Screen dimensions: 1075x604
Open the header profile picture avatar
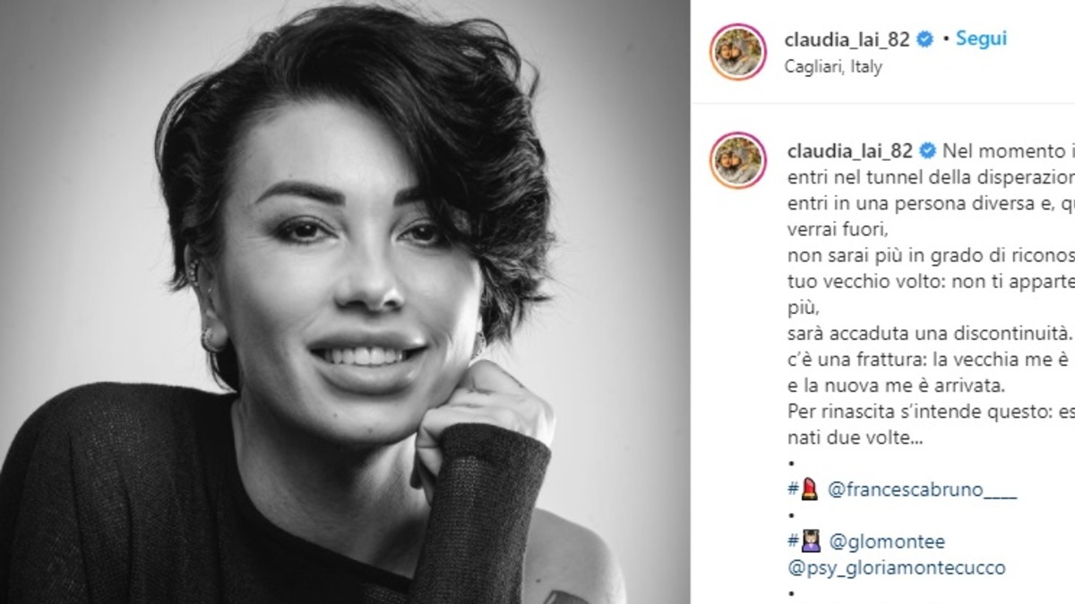(738, 51)
